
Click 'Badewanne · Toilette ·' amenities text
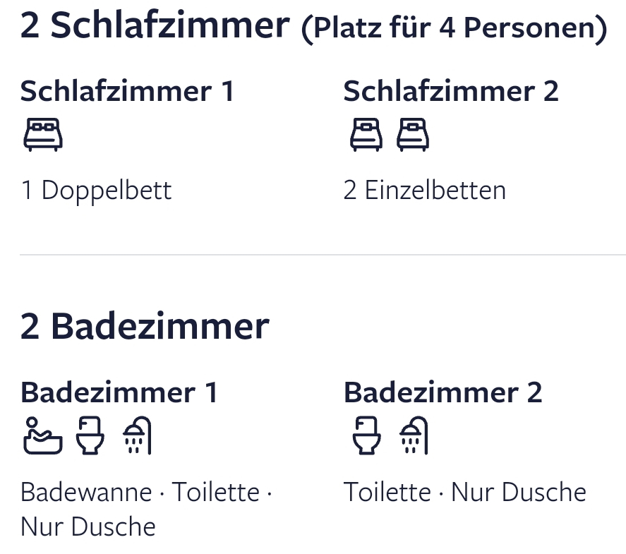tap(146, 492)
